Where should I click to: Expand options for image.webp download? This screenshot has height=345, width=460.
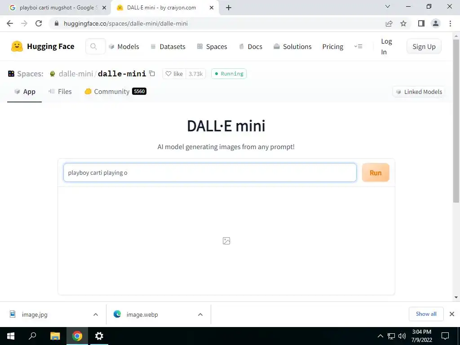pyautogui.click(x=200, y=314)
